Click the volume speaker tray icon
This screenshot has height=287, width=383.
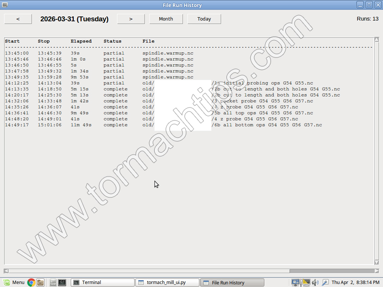tap(315, 282)
